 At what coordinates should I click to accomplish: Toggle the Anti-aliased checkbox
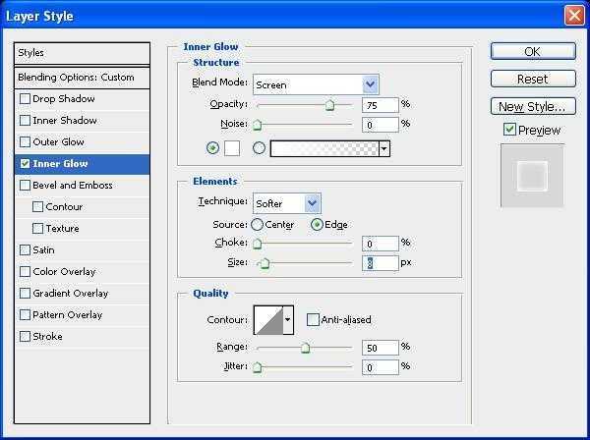pyautogui.click(x=313, y=319)
